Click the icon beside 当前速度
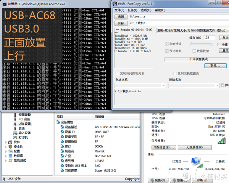 pos(62,170)
